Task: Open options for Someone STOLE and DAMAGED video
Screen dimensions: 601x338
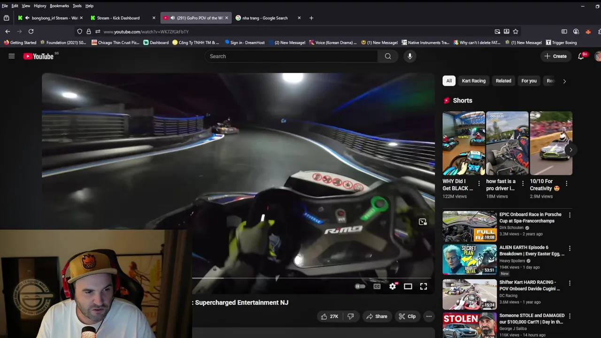Action: point(570,316)
